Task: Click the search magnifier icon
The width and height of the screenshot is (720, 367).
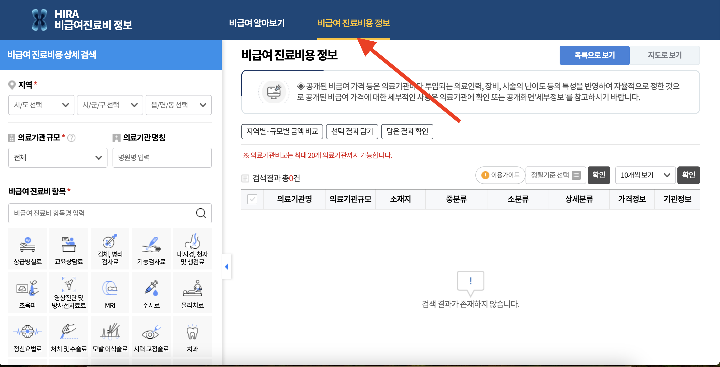Action: click(x=201, y=213)
